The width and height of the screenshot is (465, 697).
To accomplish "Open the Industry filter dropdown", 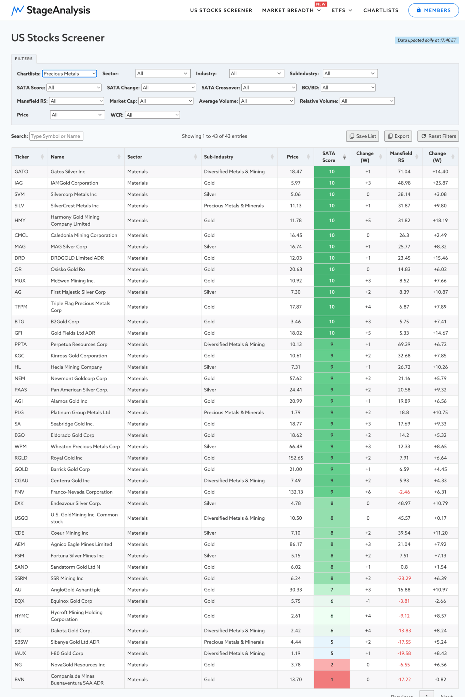I will (256, 74).
